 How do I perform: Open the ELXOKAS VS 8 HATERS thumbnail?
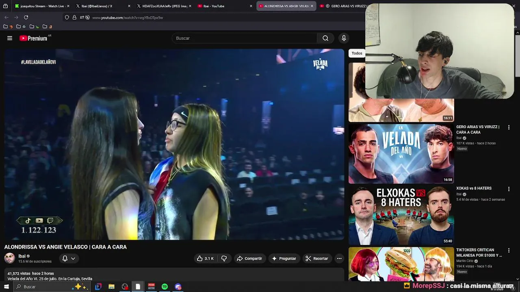click(x=401, y=215)
